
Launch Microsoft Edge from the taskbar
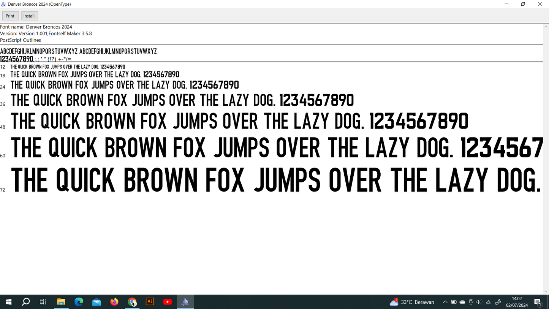pos(79,302)
